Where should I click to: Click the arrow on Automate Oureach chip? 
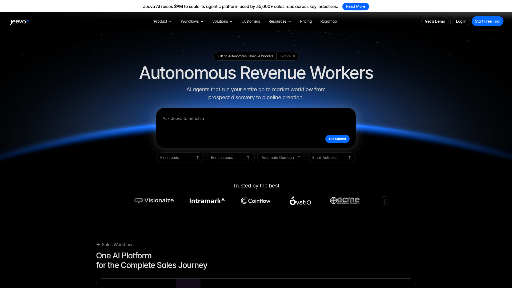(x=299, y=158)
